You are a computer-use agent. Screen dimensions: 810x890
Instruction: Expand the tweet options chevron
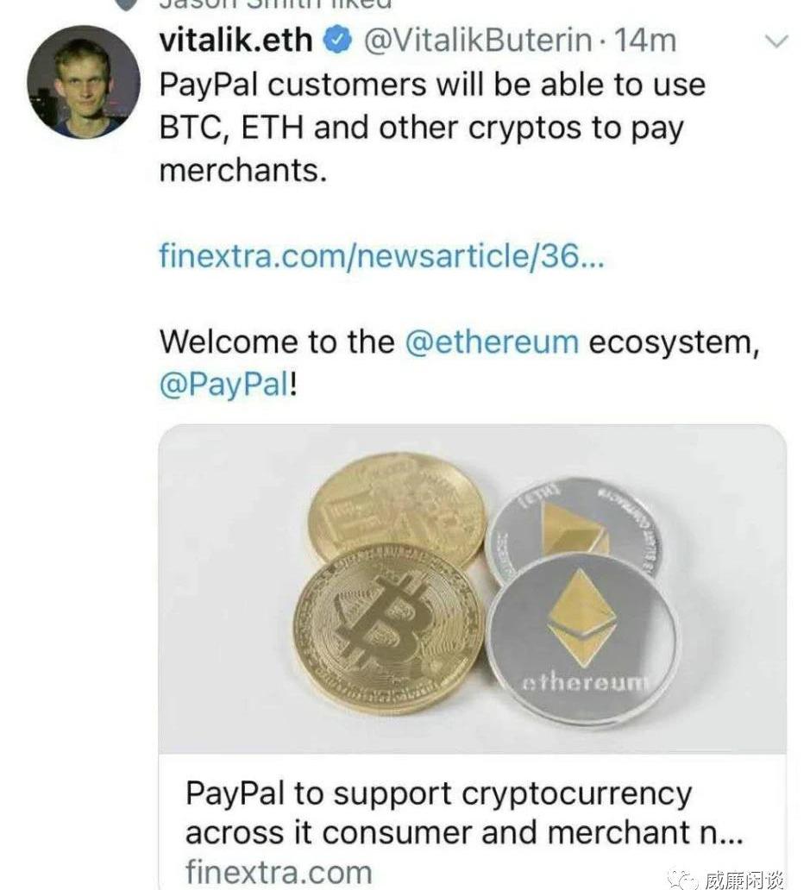[x=777, y=41]
